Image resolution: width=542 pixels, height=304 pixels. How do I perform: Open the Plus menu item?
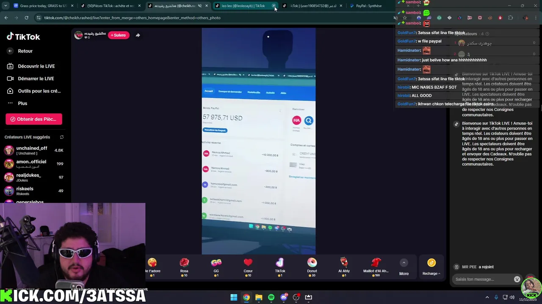(x=17, y=103)
